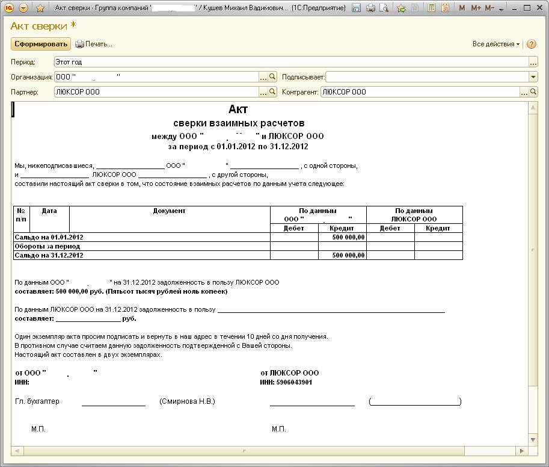
Task: Click the от ЛЮКСОР ООО signature heading
Action: 290,373
